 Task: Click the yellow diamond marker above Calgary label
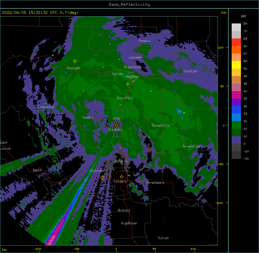[122, 177]
